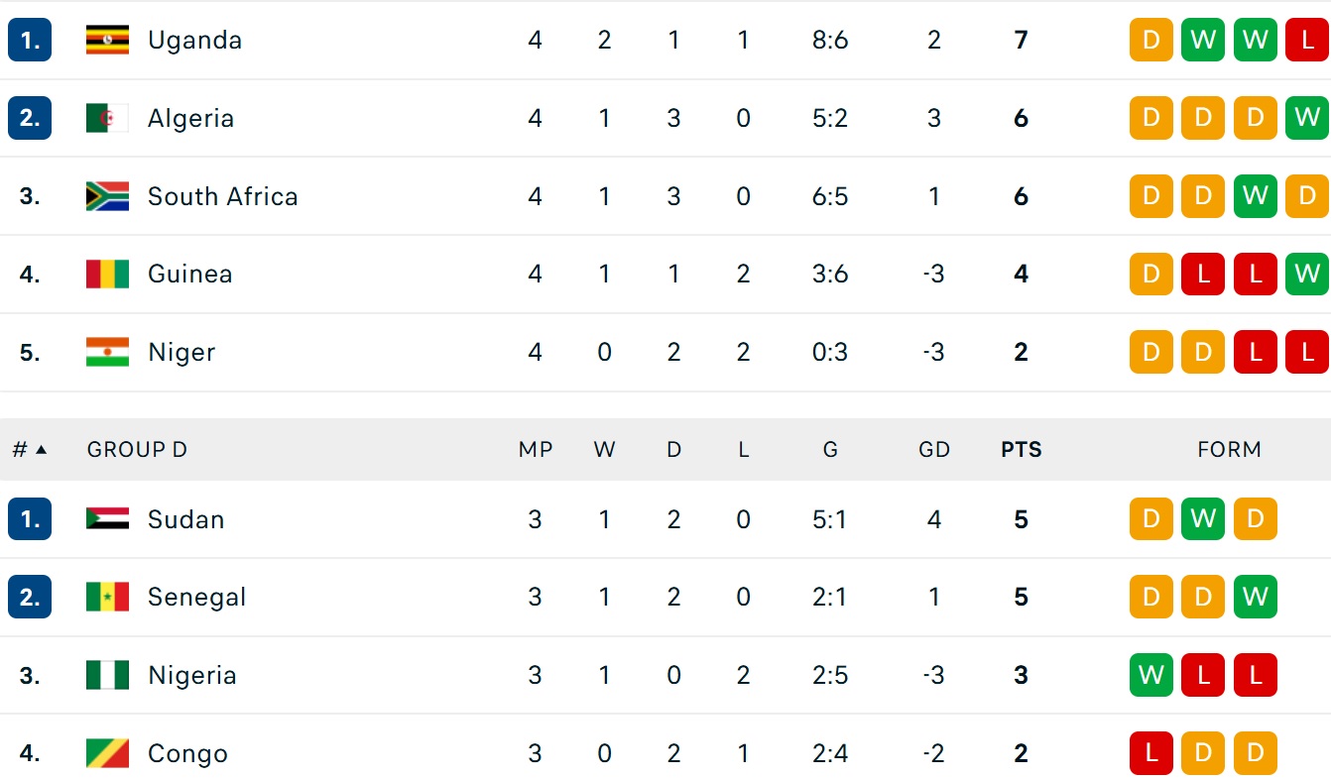
Task: Click the Uganda flag icon
Action: coord(107,41)
